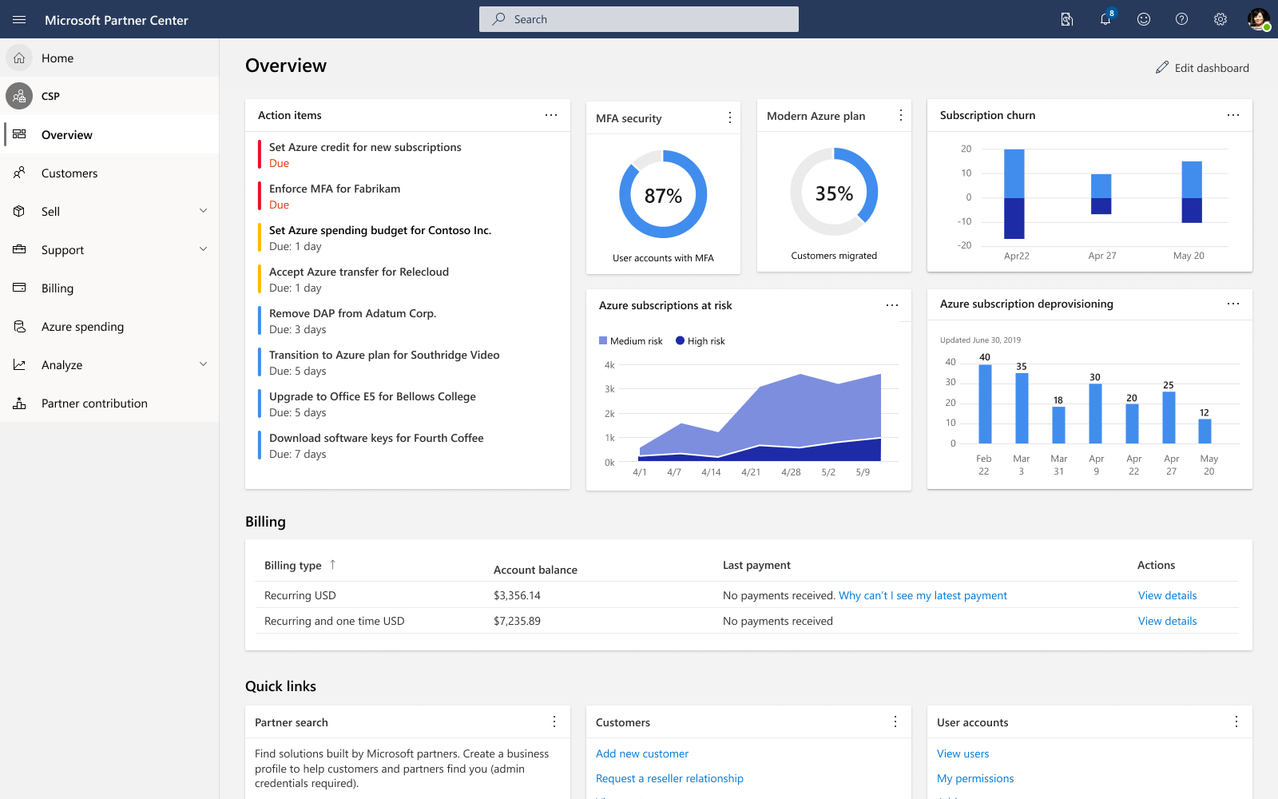The width and height of the screenshot is (1278, 799).
Task: Open the help question mark icon
Action: pyautogui.click(x=1182, y=19)
